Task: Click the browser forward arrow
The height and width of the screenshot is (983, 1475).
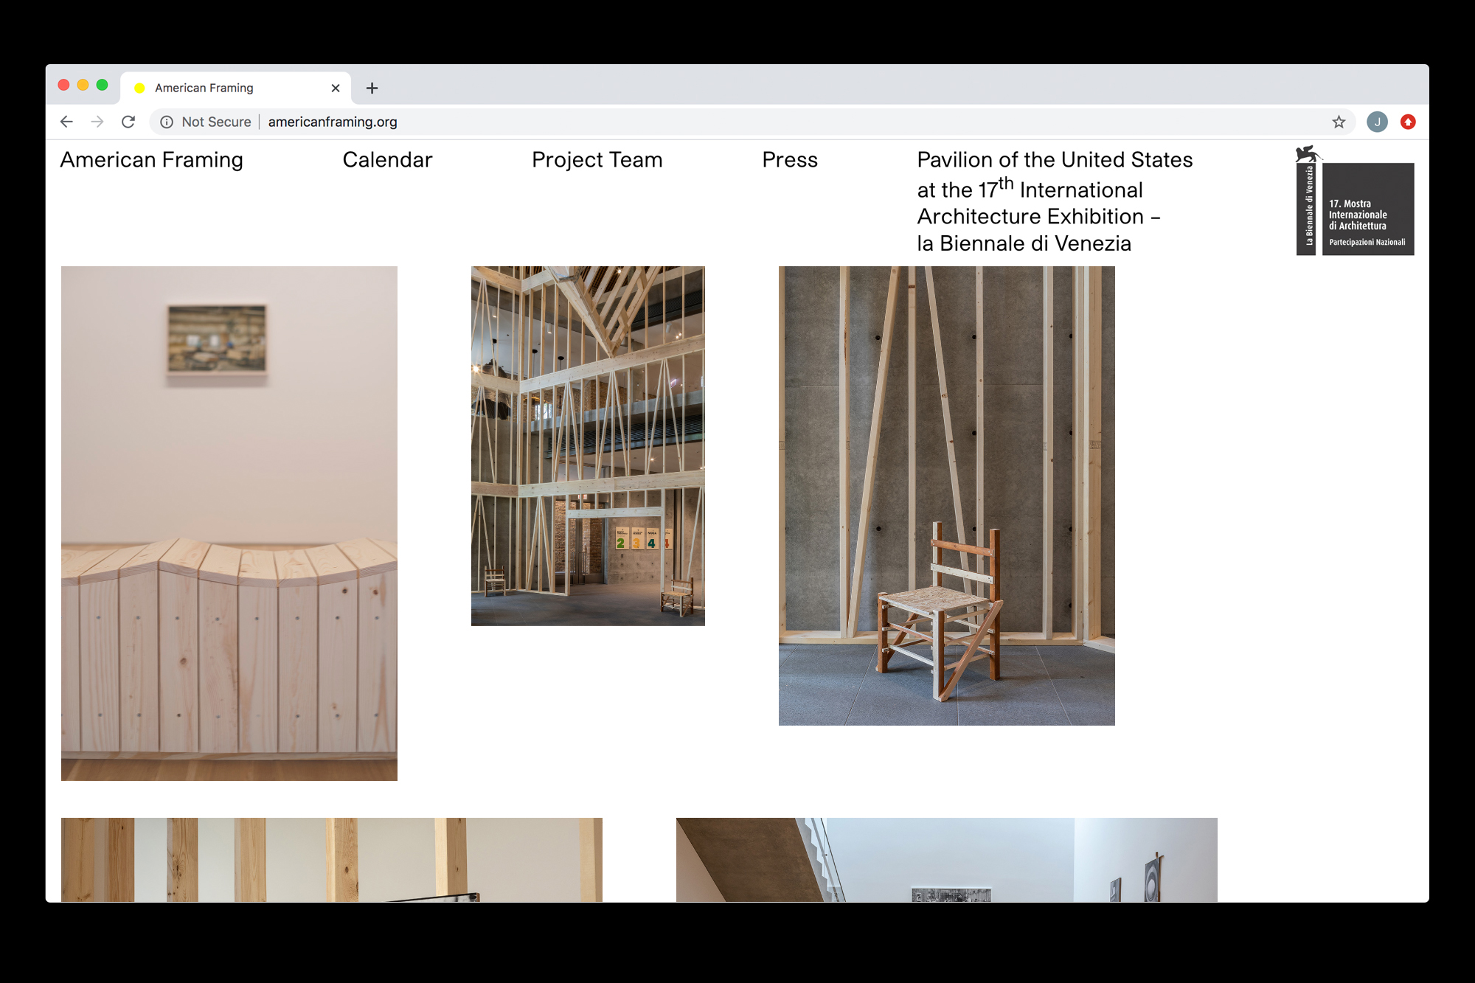Action: point(97,122)
